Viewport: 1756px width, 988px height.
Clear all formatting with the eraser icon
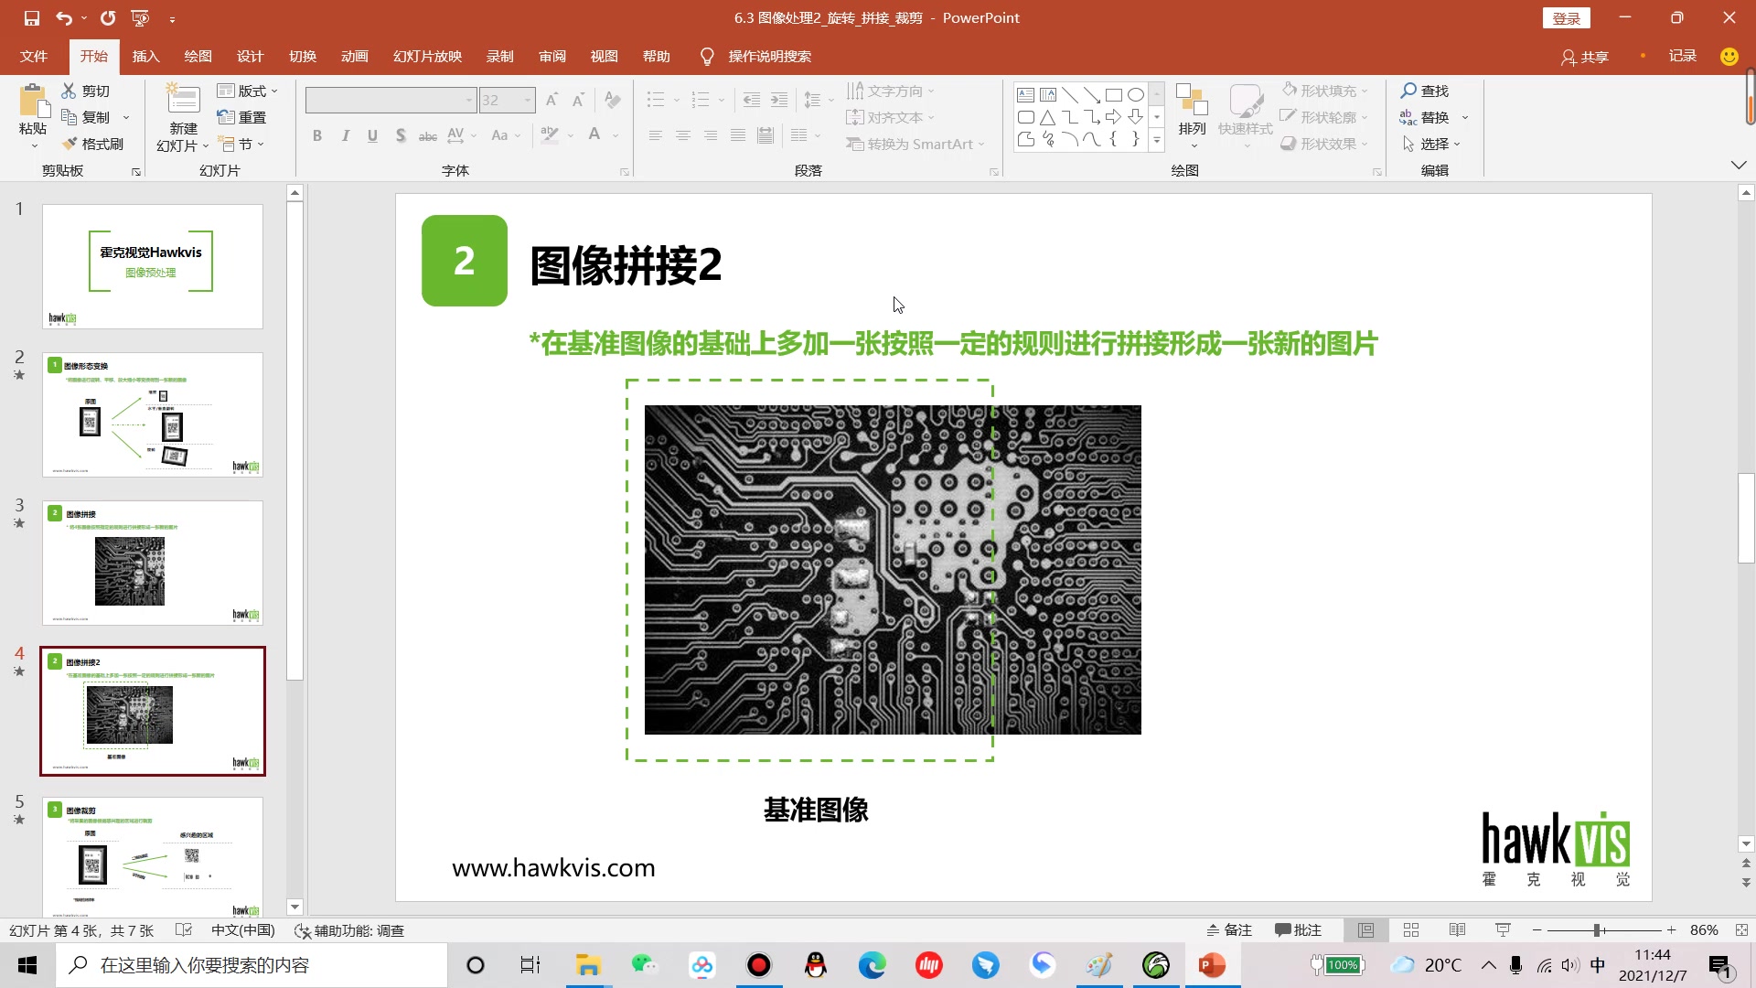pos(613,100)
